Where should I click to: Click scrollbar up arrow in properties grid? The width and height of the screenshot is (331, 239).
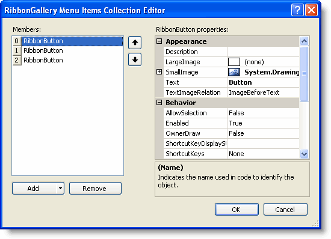point(304,41)
